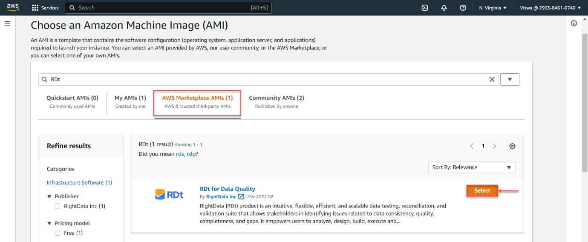Viewport: 588px width, 242px height.
Task: Click the magnifier in AMI search
Action: (45, 79)
